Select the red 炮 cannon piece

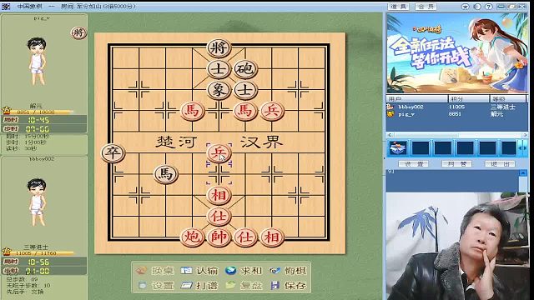pos(192,237)
